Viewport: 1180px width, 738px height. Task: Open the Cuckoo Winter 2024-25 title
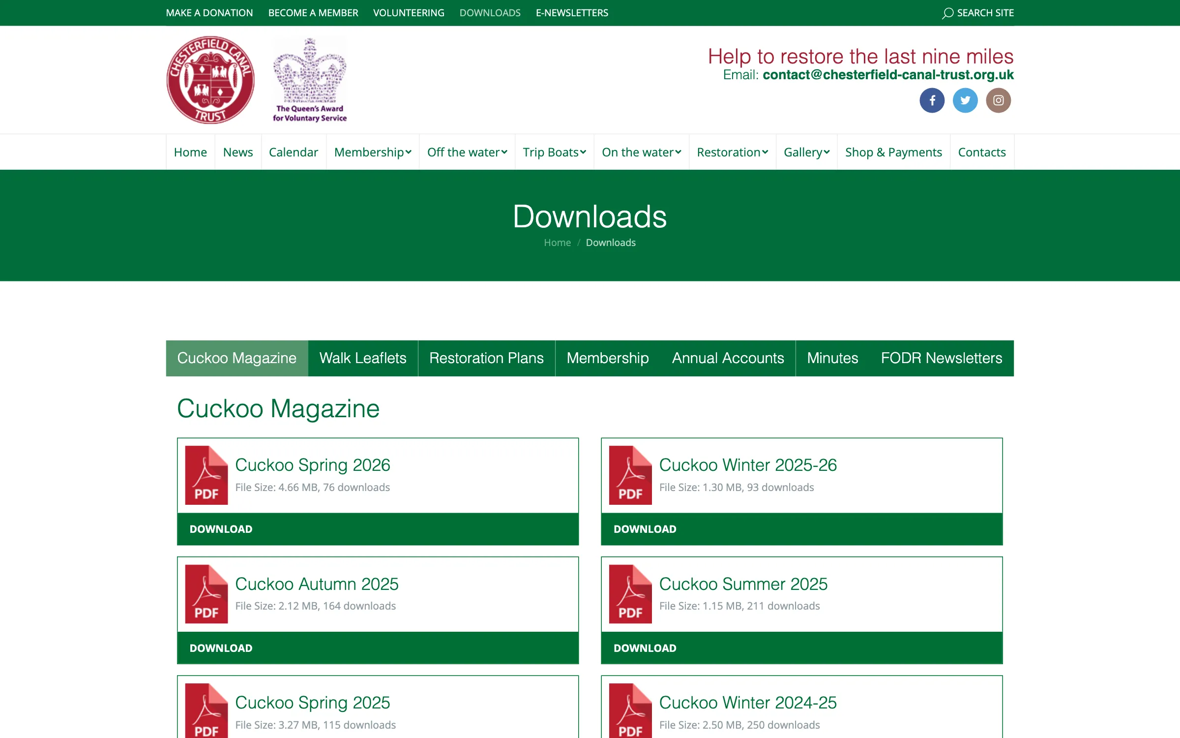(x=748, y=703)
